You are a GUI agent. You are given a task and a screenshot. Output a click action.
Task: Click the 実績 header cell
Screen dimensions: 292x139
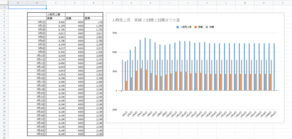coord(56,18)
